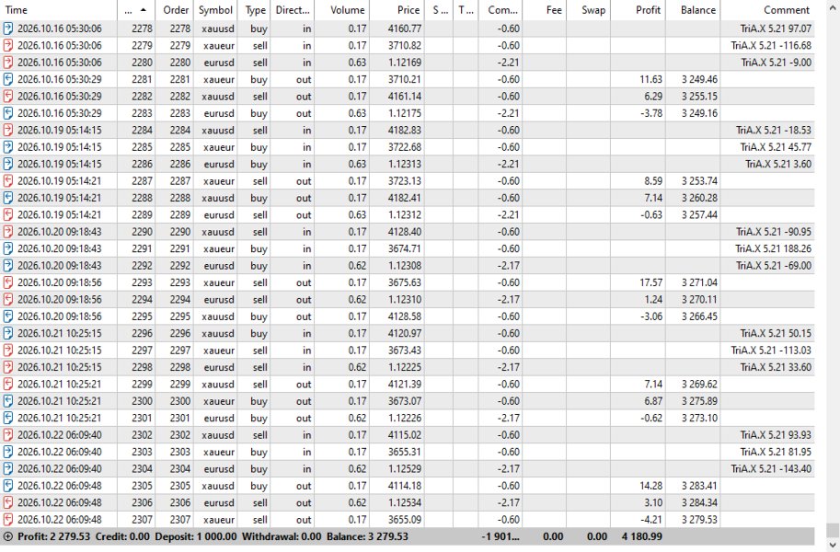Click the Fee column header

coord(545,9)
